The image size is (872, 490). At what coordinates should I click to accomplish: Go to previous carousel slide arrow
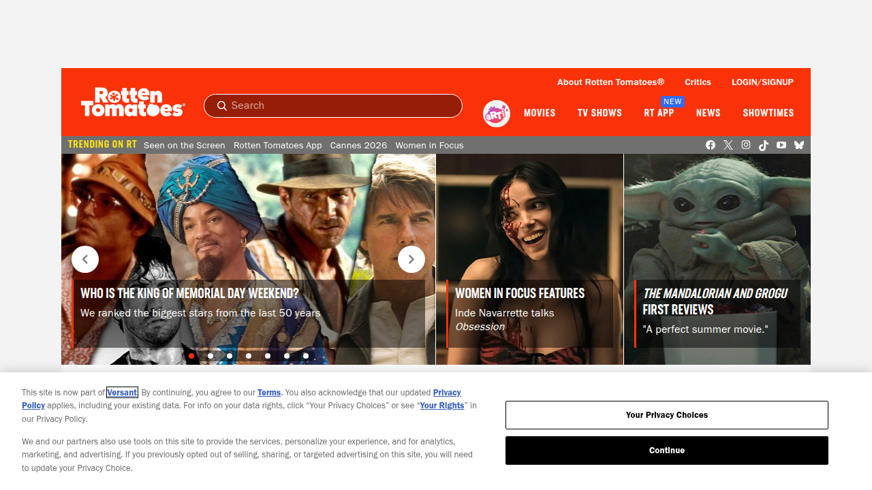pyautogui.click(x=85, y=259)
